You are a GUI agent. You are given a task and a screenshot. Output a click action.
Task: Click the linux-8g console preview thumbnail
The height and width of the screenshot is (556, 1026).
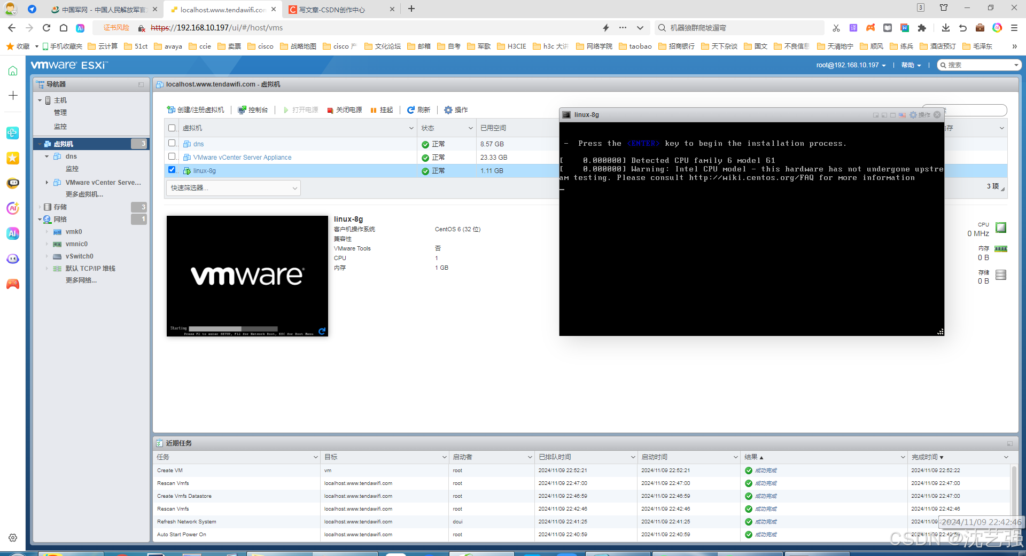click(x=247, y=276)
